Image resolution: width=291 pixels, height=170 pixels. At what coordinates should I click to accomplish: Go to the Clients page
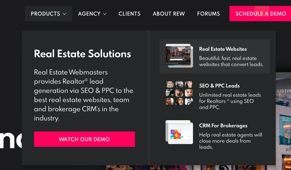pyautogui.click(x=129, y=14)
